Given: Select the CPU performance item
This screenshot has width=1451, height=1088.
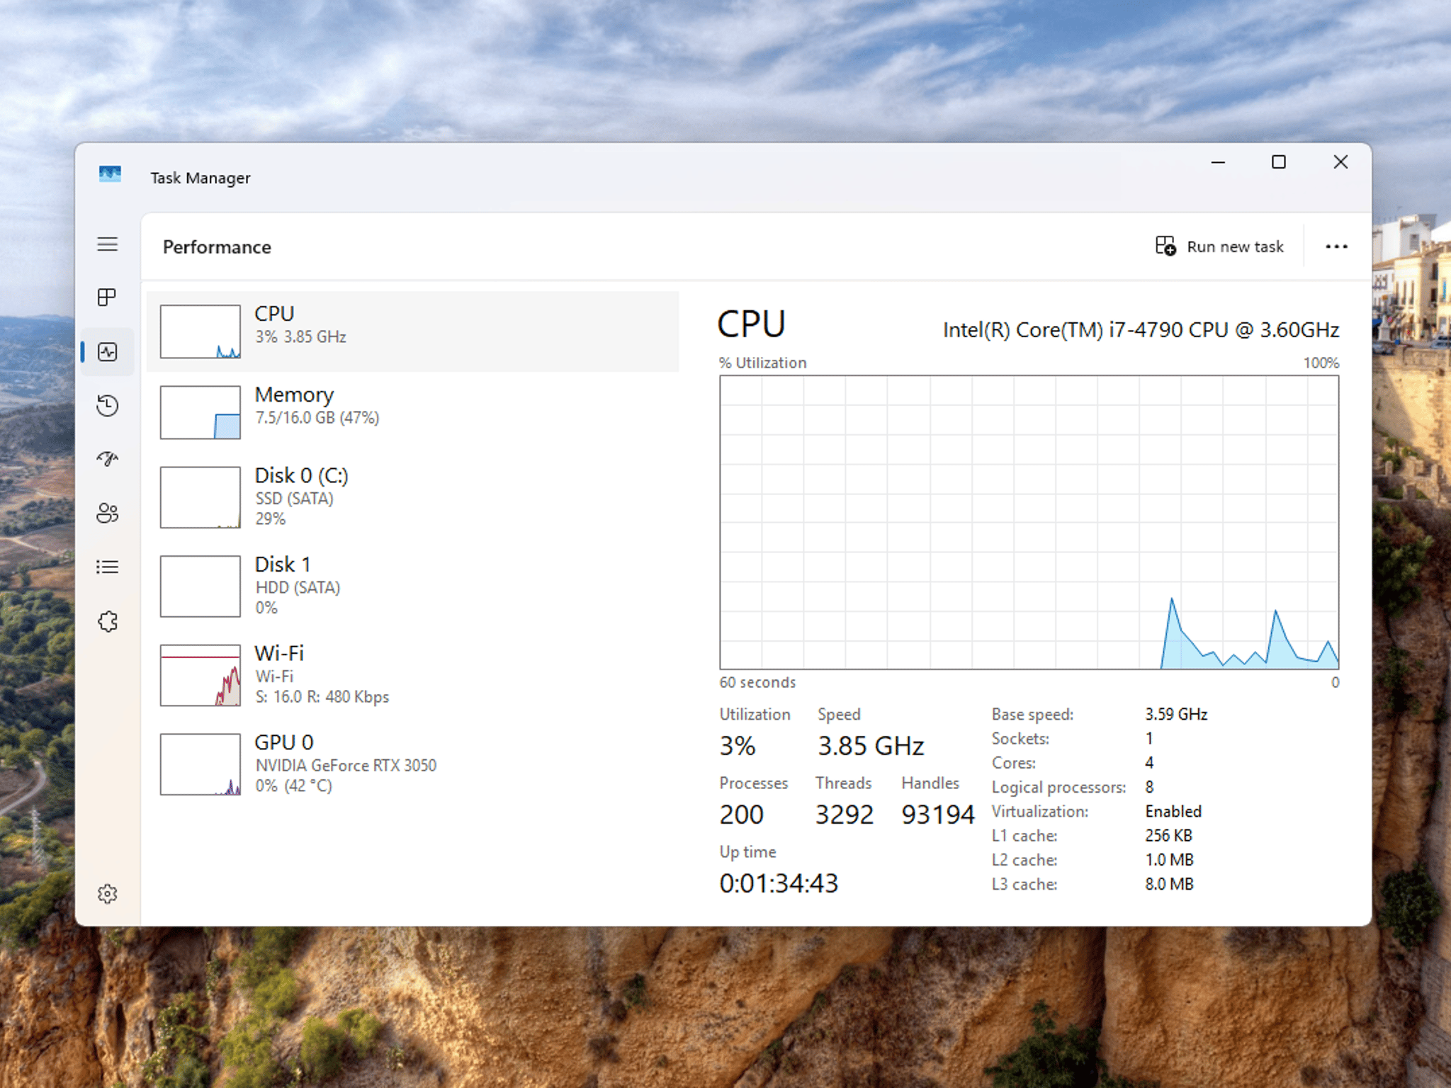Looking at the screenshot, I should [412, 331].
